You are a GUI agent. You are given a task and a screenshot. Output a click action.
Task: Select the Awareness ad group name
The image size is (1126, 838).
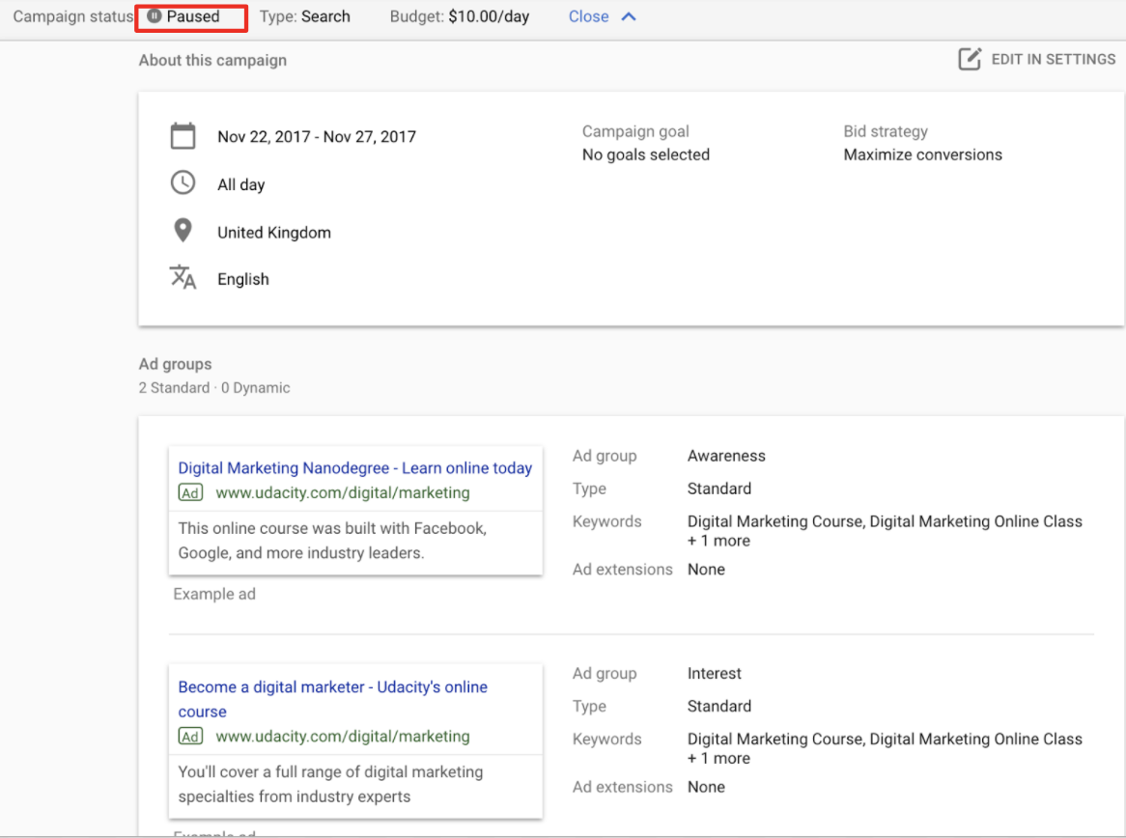[725, 456]
